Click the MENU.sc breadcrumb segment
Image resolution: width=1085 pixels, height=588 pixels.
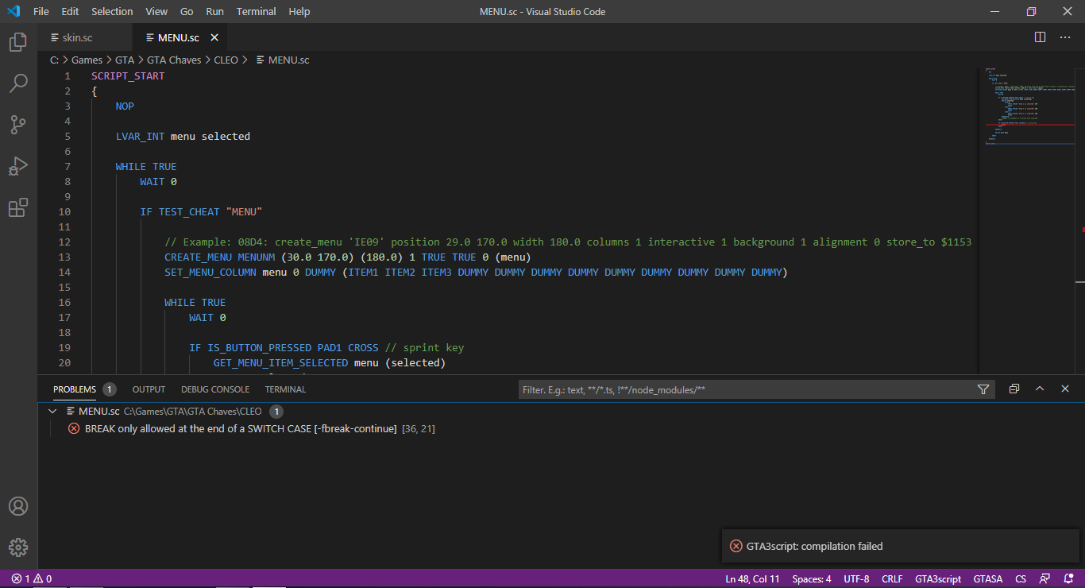(x=283, y=60)
